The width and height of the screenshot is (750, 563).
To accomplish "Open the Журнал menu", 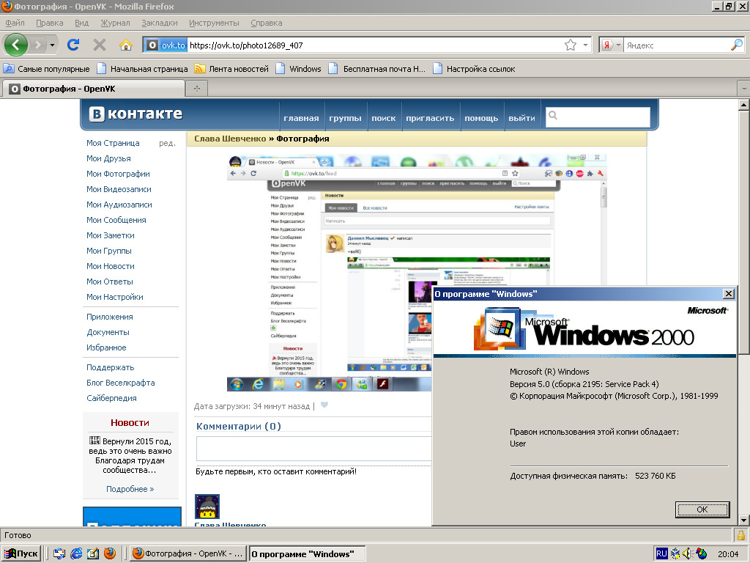I will point(115,23).
